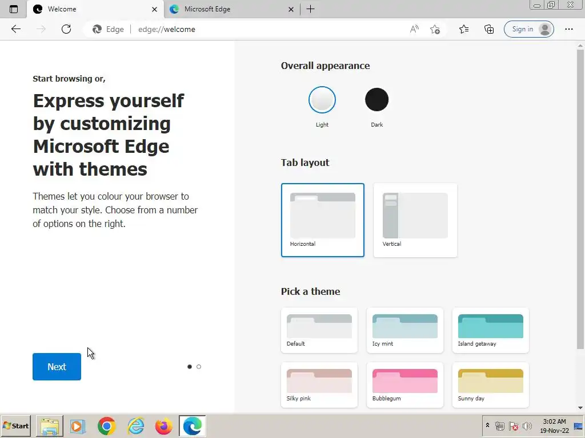Screen dimensions: 585x438
Task: Click the 'Tab layout' heading
Action: coord(305,163)
